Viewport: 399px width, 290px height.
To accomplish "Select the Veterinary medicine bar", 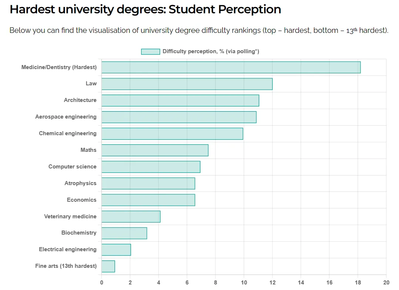I will click(x=131, y=216).
